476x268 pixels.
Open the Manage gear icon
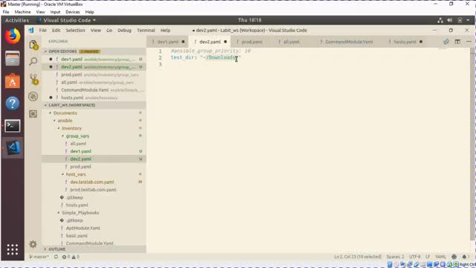(x=33, y=244)
